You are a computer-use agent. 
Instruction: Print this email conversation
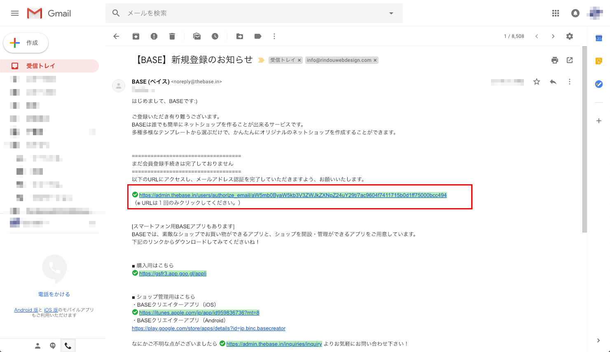[x=555, y=60]
